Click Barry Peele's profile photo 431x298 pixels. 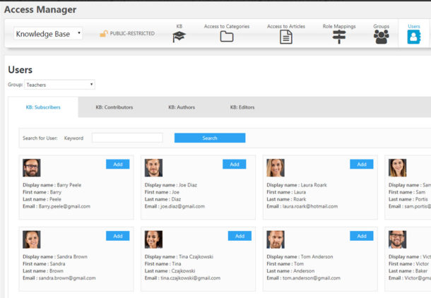pos(32,168)
